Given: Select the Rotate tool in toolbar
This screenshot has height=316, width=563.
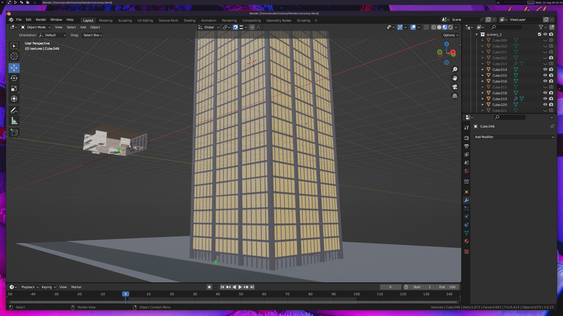Looking at the screenshot, I should pyautogui.click(x=14, y=78).
